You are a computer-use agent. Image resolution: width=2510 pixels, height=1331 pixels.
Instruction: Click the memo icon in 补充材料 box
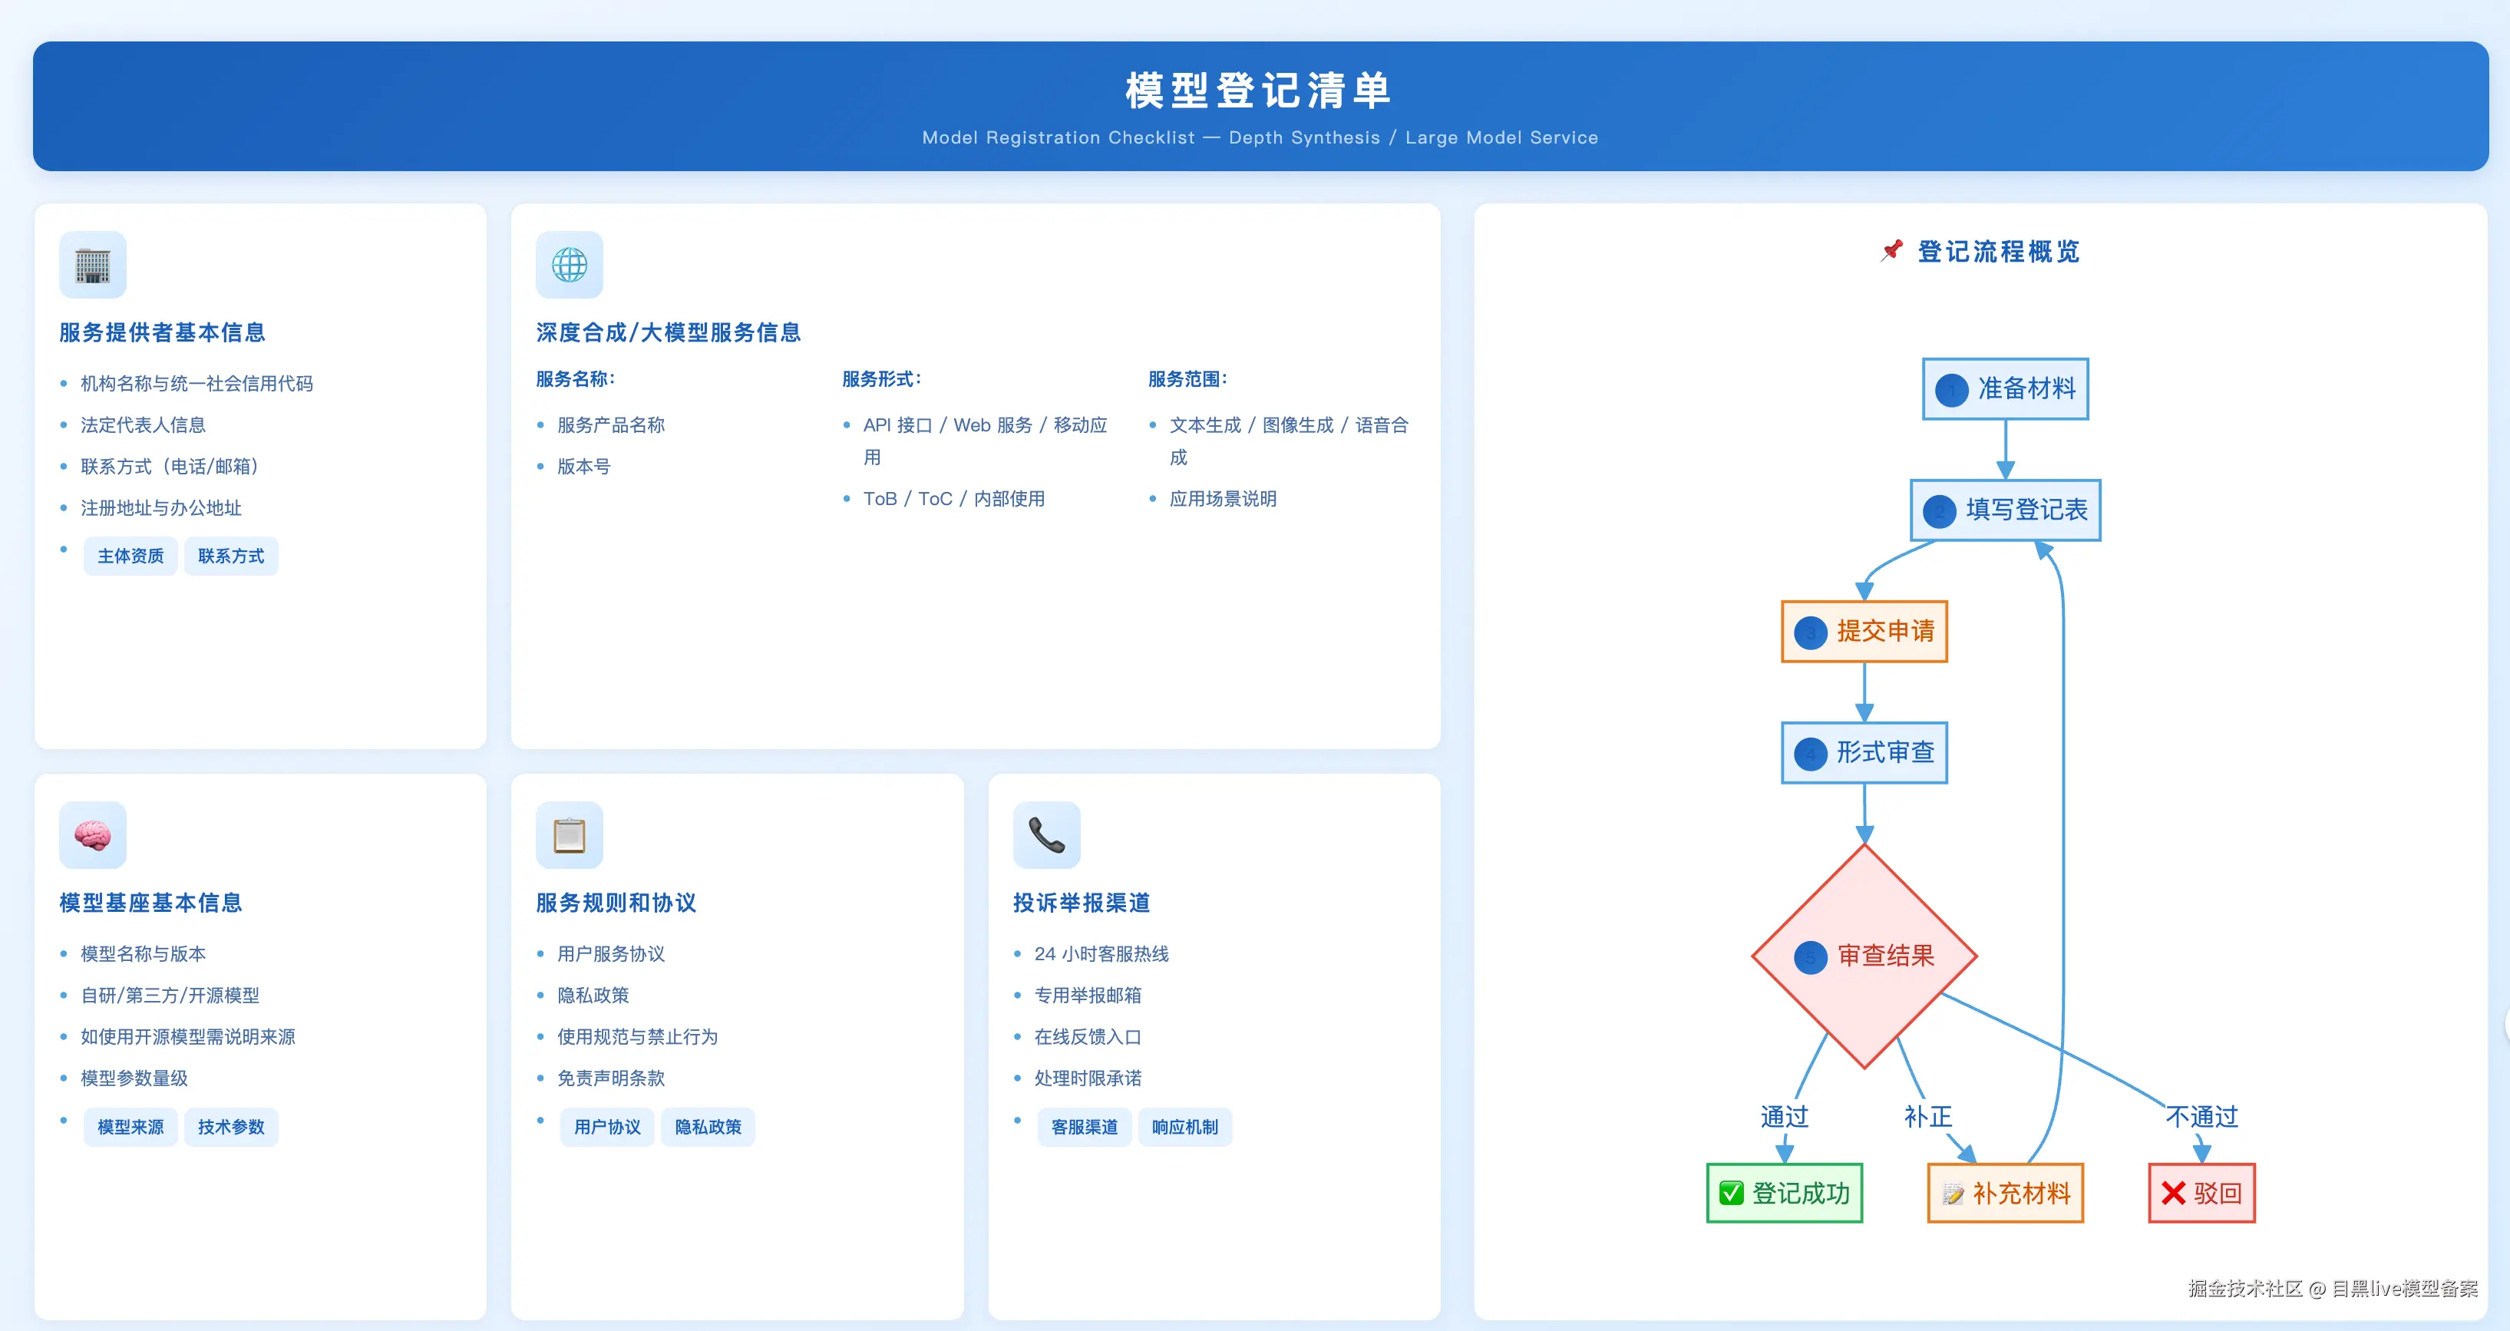click(x=1953, y=1194)
